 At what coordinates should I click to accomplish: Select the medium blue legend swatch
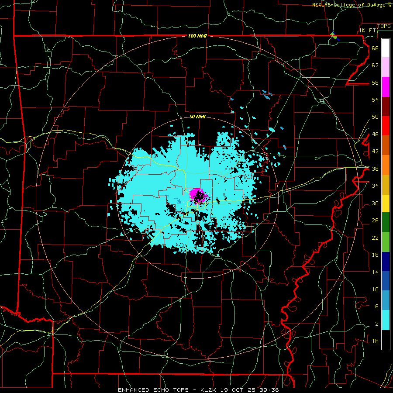click(x=386, y=281)
